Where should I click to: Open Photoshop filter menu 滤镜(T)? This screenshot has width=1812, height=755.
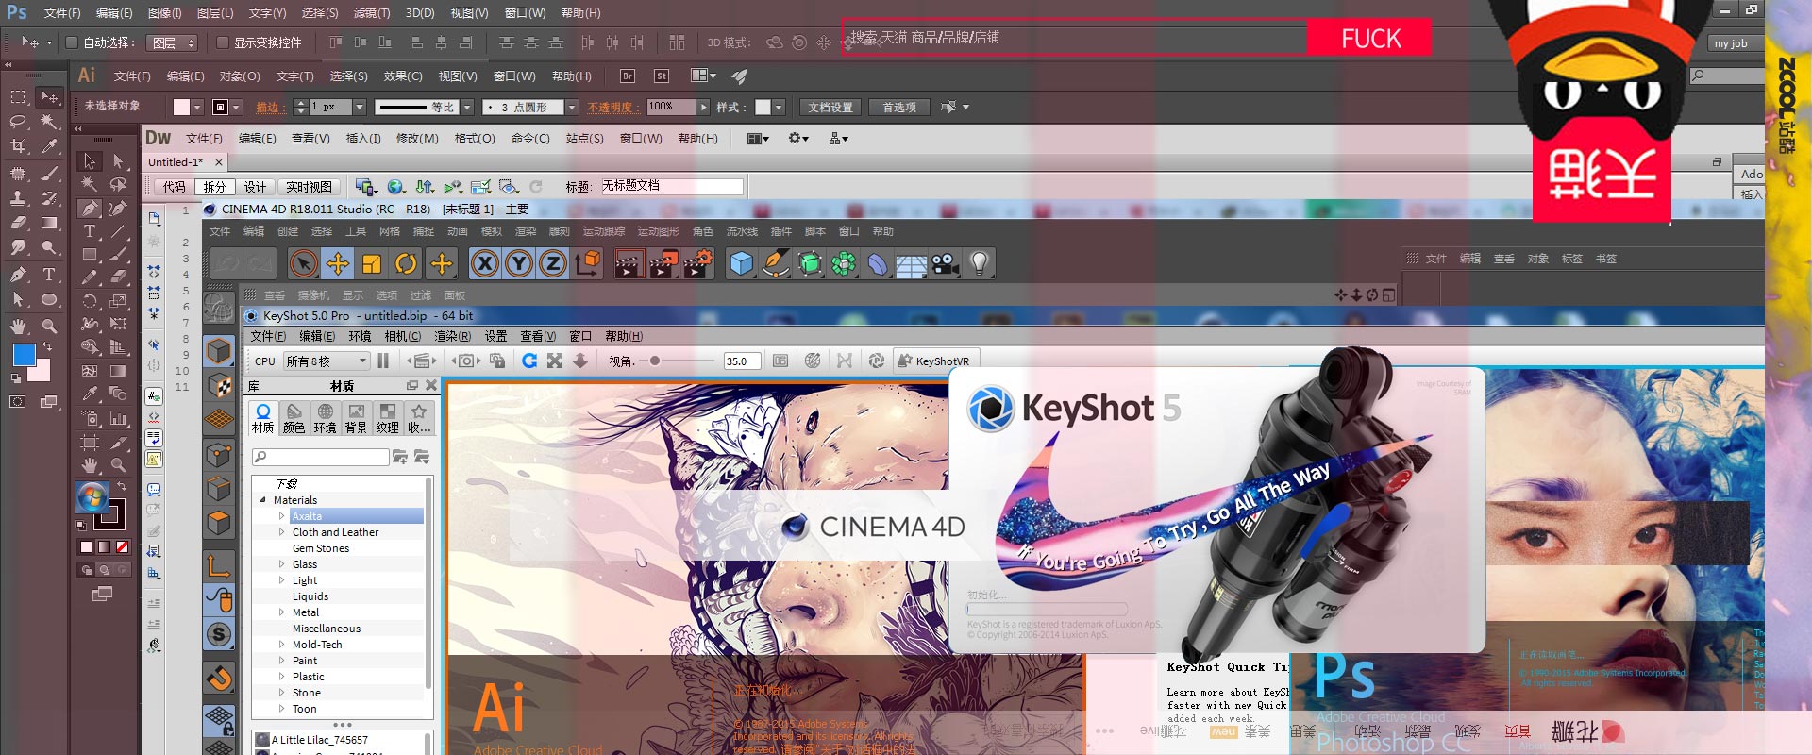[371, 13]
